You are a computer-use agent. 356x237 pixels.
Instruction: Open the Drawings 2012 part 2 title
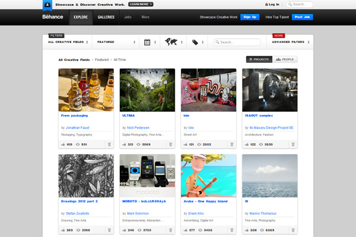80,201
